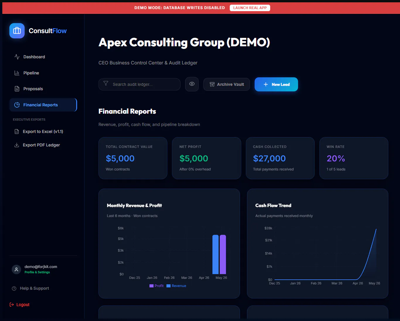
Task: Click the Apex Consulting Group (DEMO) heading
Action: [x=184, y=42]
